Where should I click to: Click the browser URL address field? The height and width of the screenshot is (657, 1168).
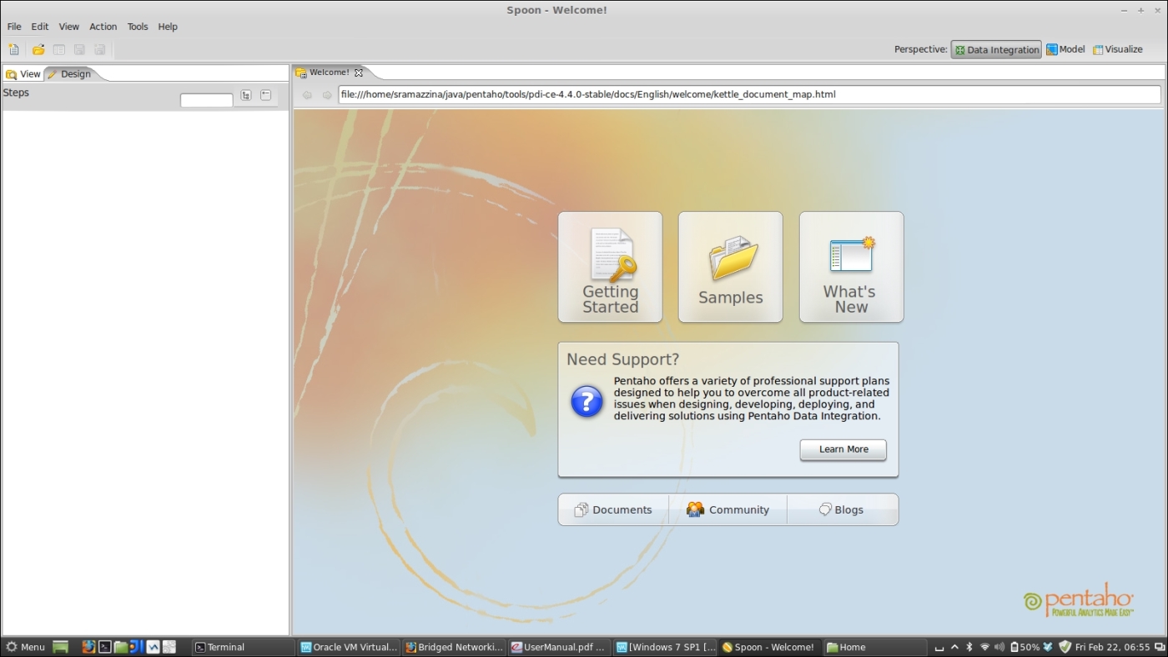(749, 94)
